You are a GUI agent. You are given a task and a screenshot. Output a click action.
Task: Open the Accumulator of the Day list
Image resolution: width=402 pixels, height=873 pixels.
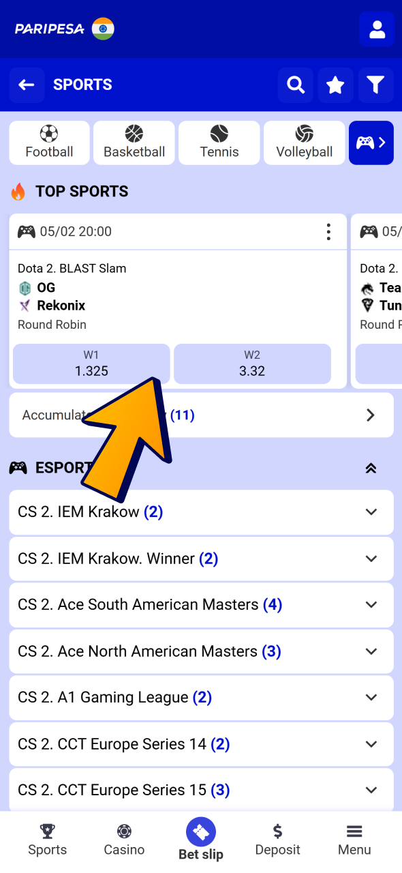pos(201,415)
